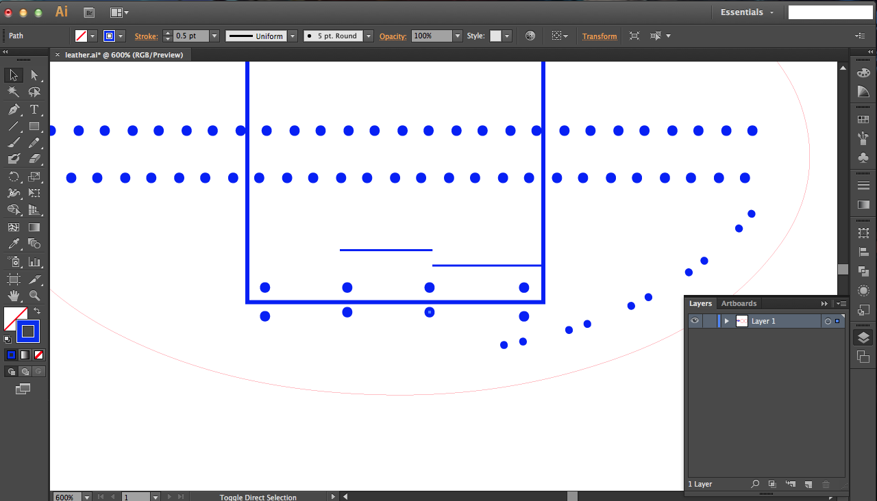Set paint mode to None

(39, 355)
